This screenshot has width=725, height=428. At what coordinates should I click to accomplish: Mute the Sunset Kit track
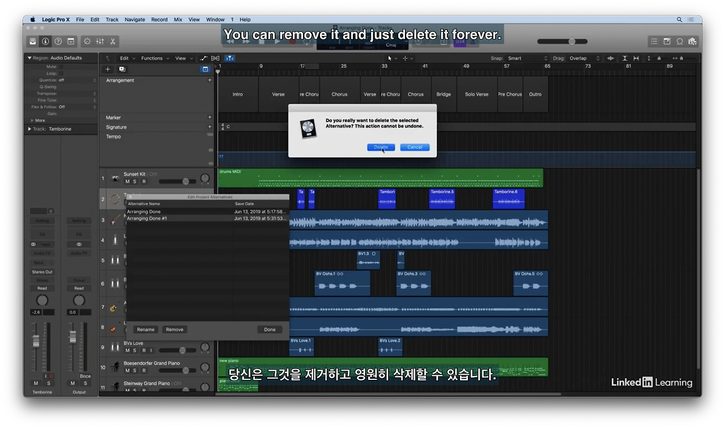pos(127,182)
